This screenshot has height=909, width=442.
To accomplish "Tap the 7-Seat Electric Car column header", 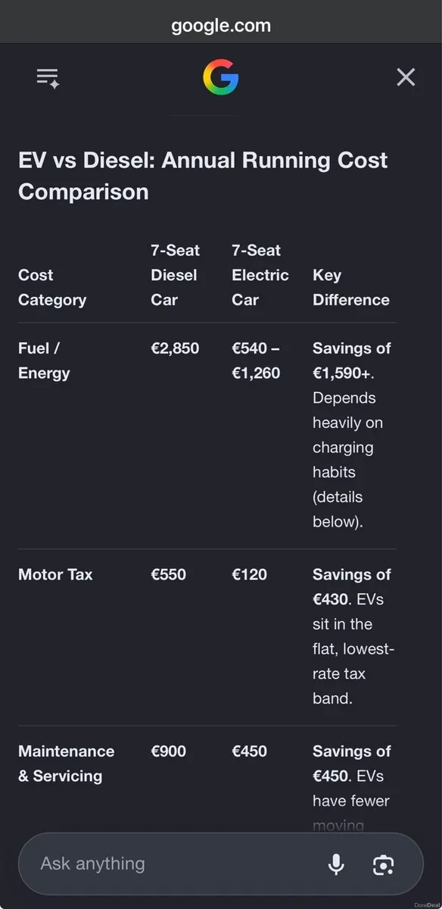I will [x=260, y=275].
